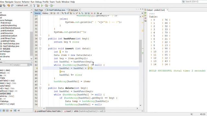The width and height of the screenshot is (207, 116).
Task: Switch to the Start Page tab
Action: click(39, 10)
